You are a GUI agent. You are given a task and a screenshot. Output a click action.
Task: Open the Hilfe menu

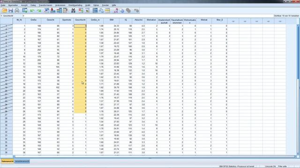pyautogui.click(x=114, y=5)
